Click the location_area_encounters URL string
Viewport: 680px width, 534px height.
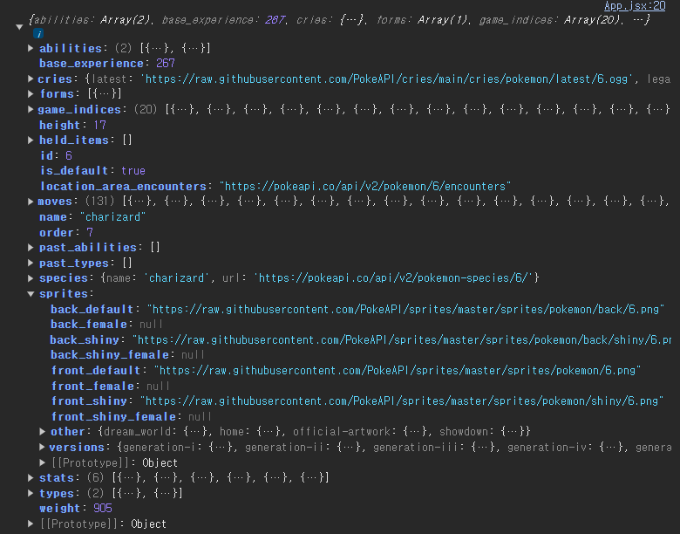point(365,186)
